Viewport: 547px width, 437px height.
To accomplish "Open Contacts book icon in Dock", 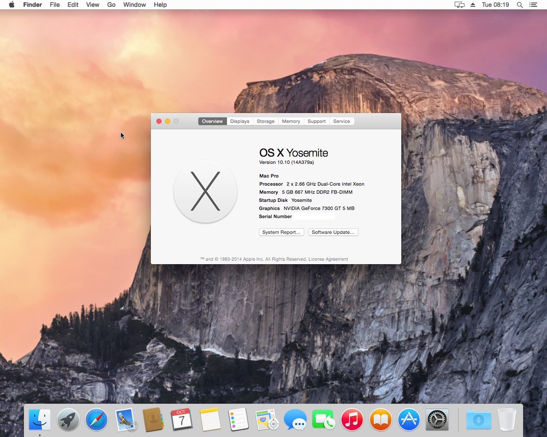I will point(153,419).
